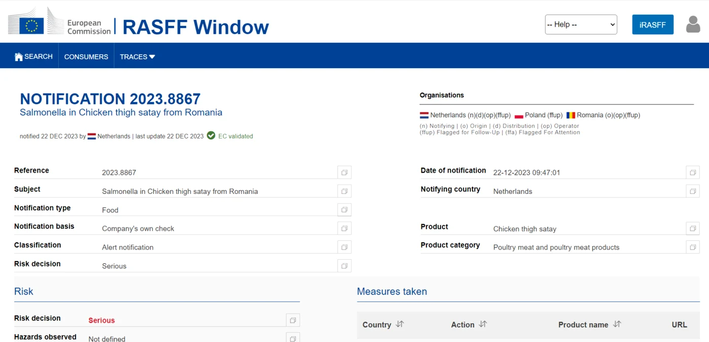
Task: Click the Product category label
Action: (x=450, y=245)
